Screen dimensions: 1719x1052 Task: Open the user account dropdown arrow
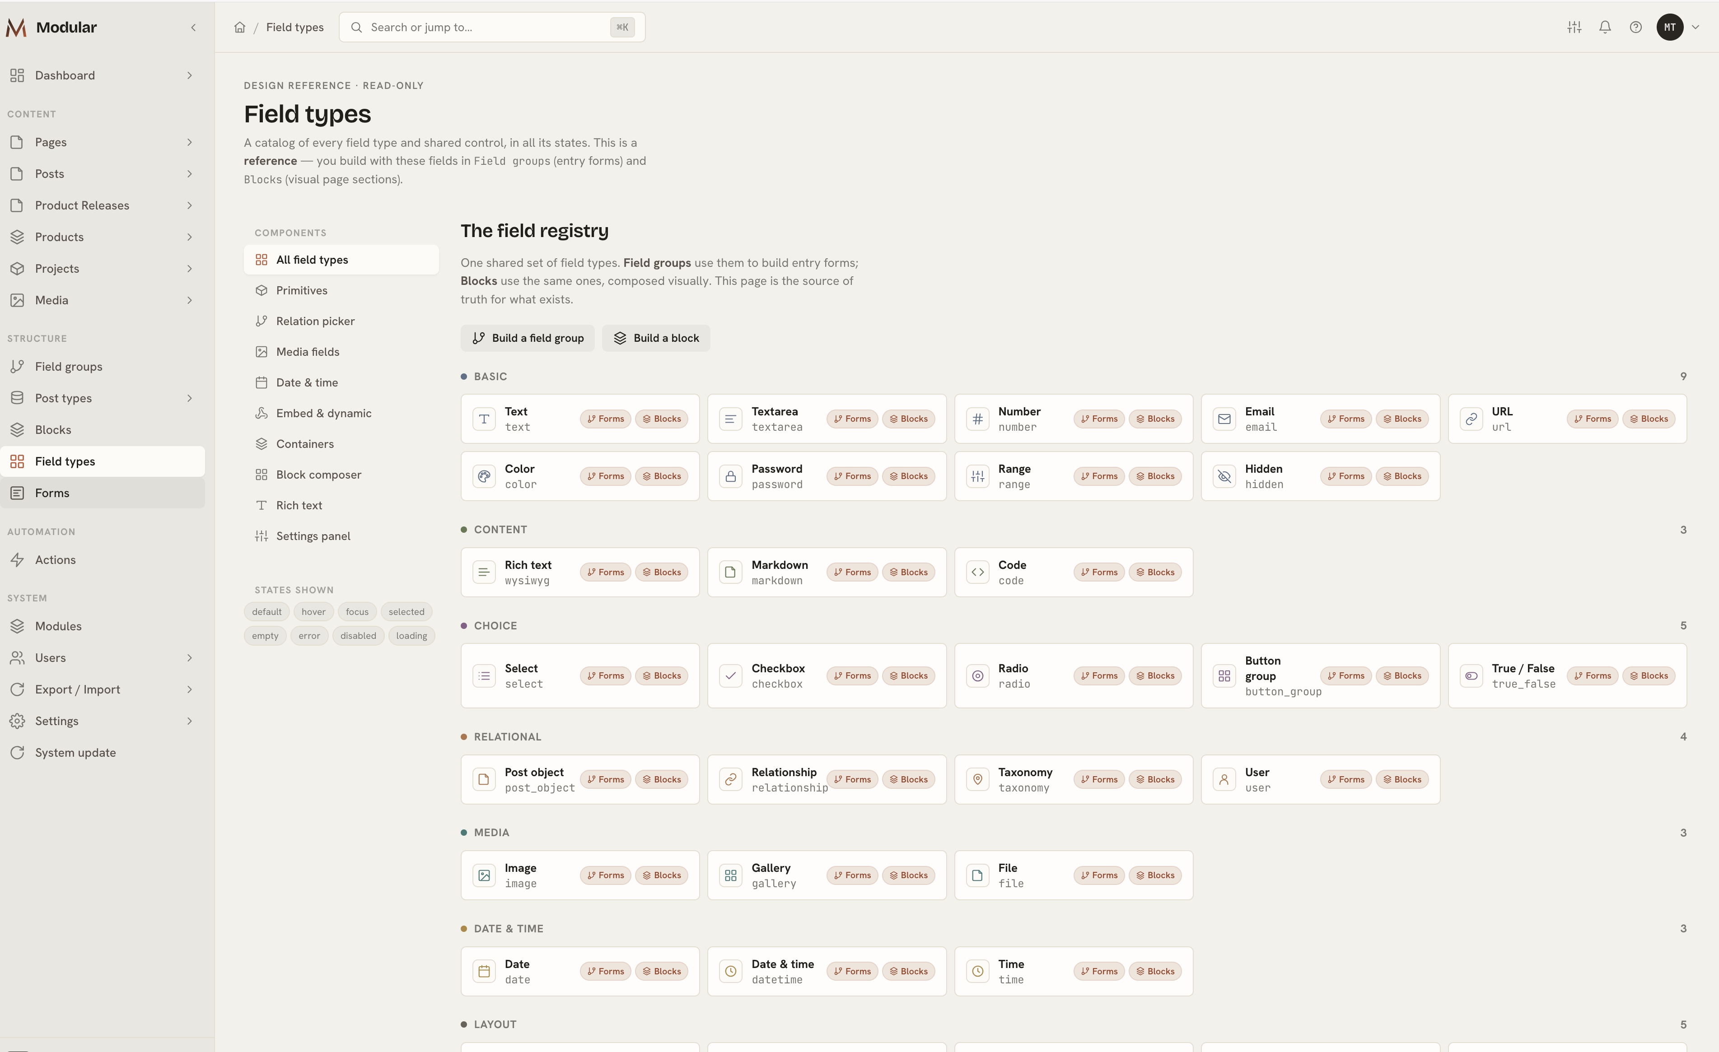1695,27
